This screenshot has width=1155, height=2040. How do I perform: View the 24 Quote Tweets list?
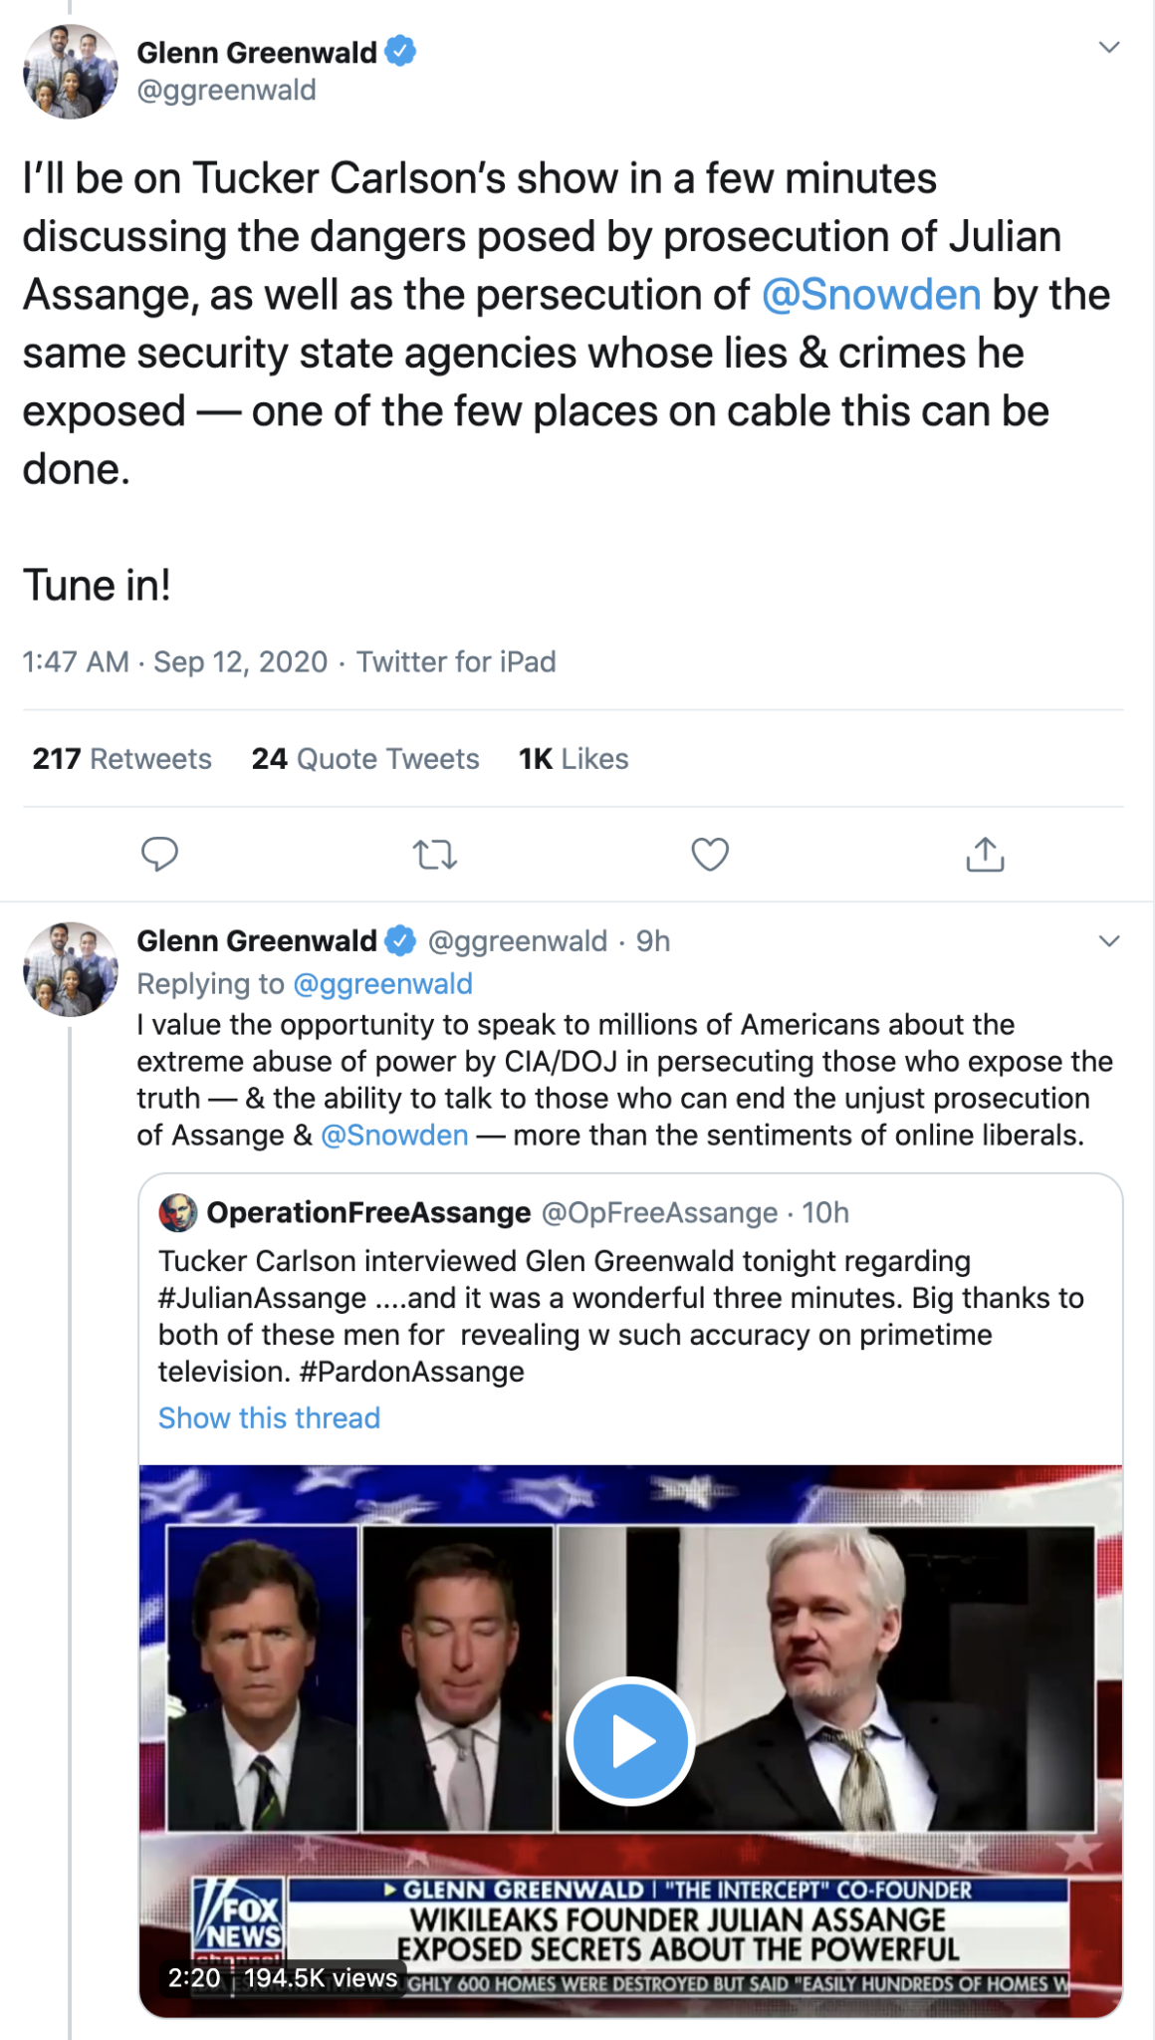(364, 759)
